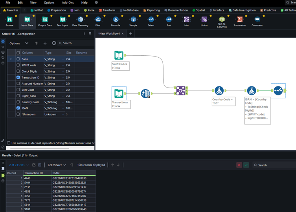This screenshot has width=296, height=212.
Task: Expand the Cell Viewer dropdown
Action: pos(57,165)
